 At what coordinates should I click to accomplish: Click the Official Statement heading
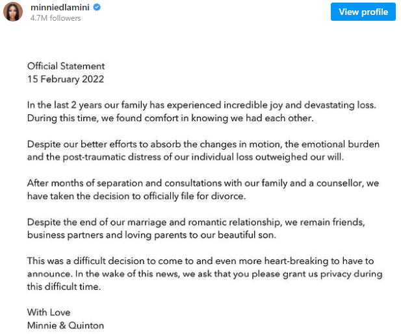[x=66, y=66]
